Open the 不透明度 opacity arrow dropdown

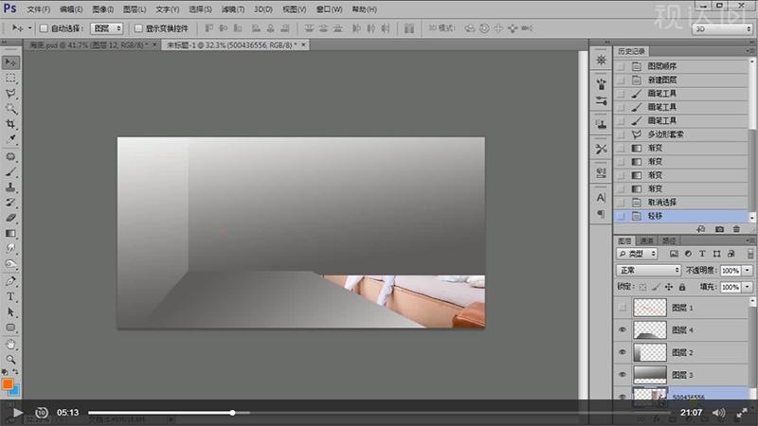pyautogui.click(x=748, y=271)
